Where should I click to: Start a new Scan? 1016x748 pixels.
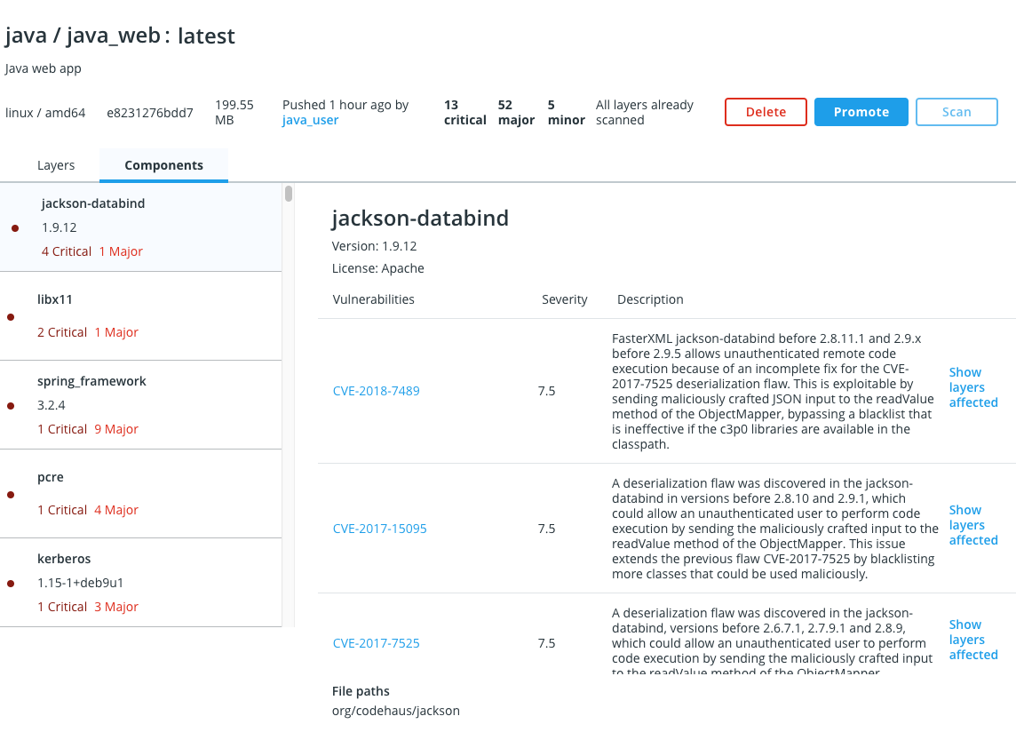tap(956, 112)
